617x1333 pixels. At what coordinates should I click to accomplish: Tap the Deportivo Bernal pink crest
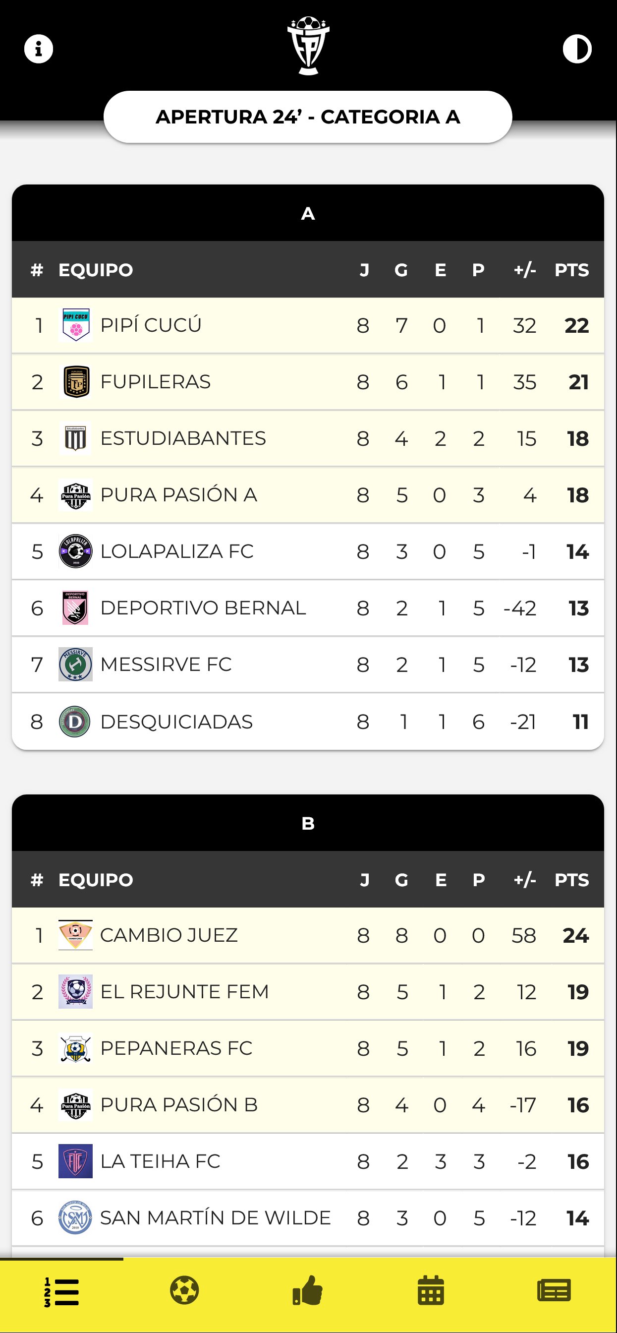[75, 608]
